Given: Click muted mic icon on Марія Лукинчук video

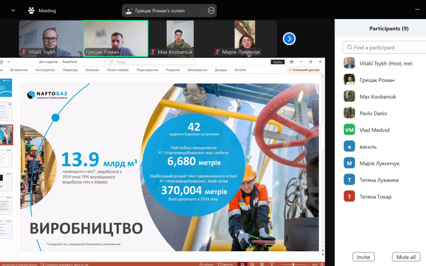Looking at the screenshot, I should coord(217,52).
